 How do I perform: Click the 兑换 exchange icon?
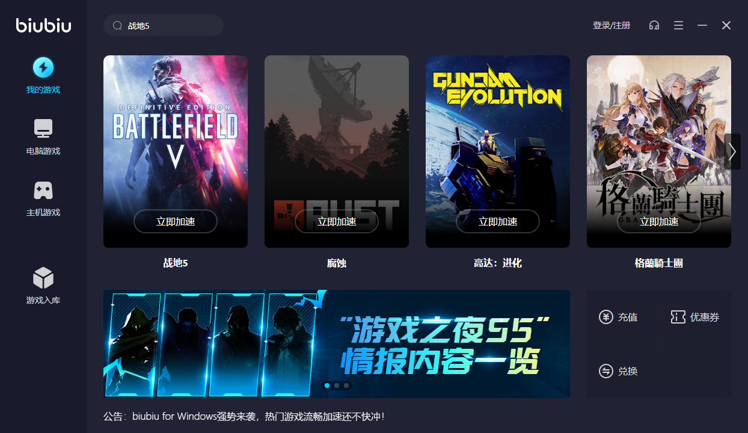[606, 371]
